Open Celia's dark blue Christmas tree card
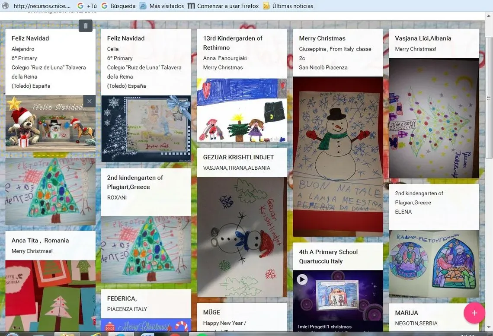 (x=146, y=128)
